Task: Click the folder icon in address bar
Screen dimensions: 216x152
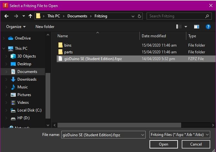Action: (38, 16)
